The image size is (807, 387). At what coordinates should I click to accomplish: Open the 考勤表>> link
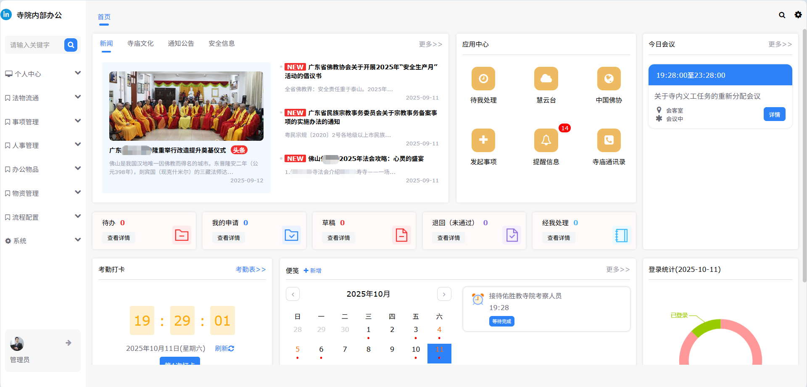(x=251, y=269)
